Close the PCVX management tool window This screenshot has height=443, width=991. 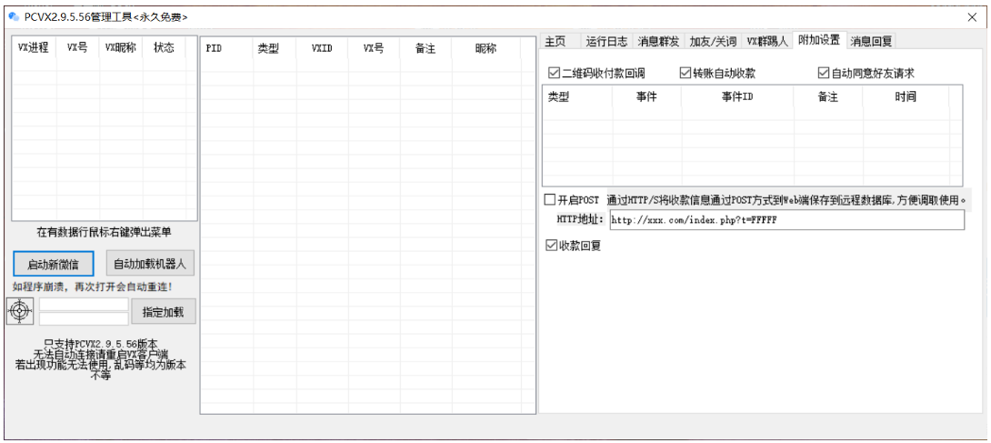(973, 17)
